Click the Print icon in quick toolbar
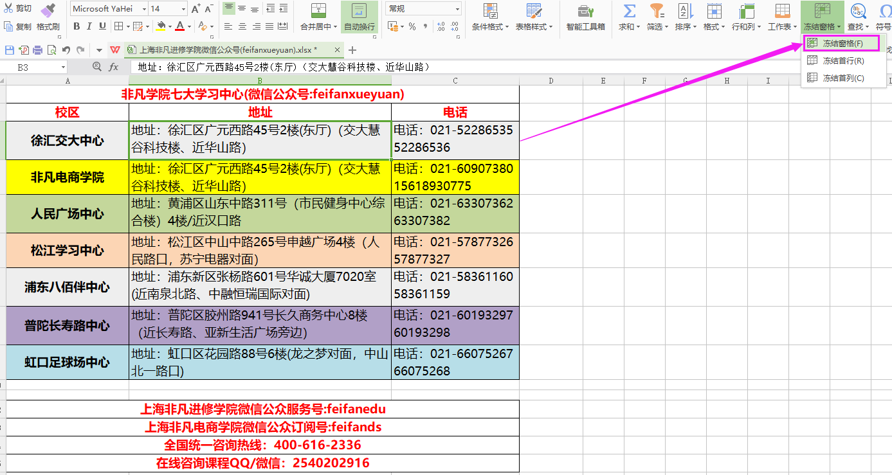 click(x=38, y=50)
